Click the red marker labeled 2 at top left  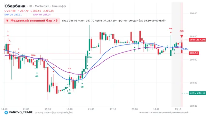(8, 32)
